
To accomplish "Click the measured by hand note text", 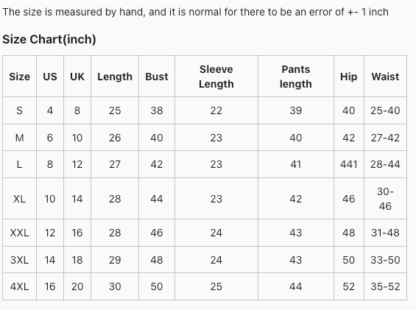I will point(195,12).
